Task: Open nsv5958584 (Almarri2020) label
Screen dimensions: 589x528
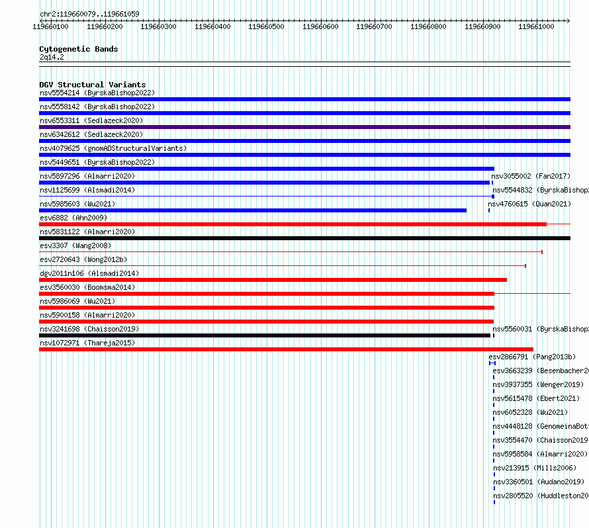Action: point(540,454)
